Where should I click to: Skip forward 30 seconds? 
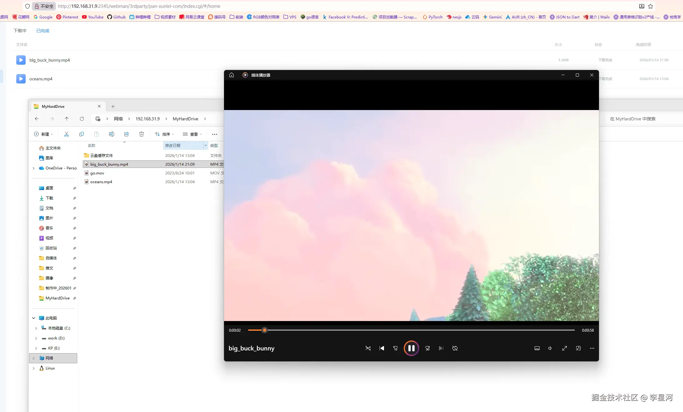point(427,348)
